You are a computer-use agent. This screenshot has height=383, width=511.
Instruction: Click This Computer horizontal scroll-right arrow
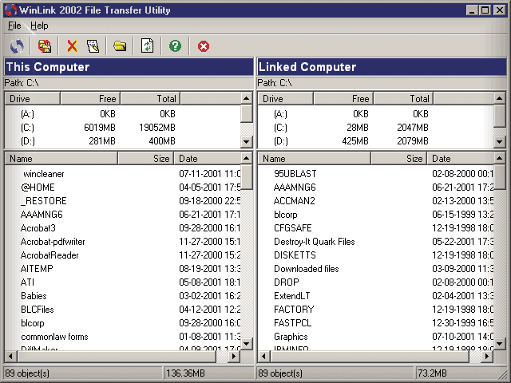[x=234, y=357]
